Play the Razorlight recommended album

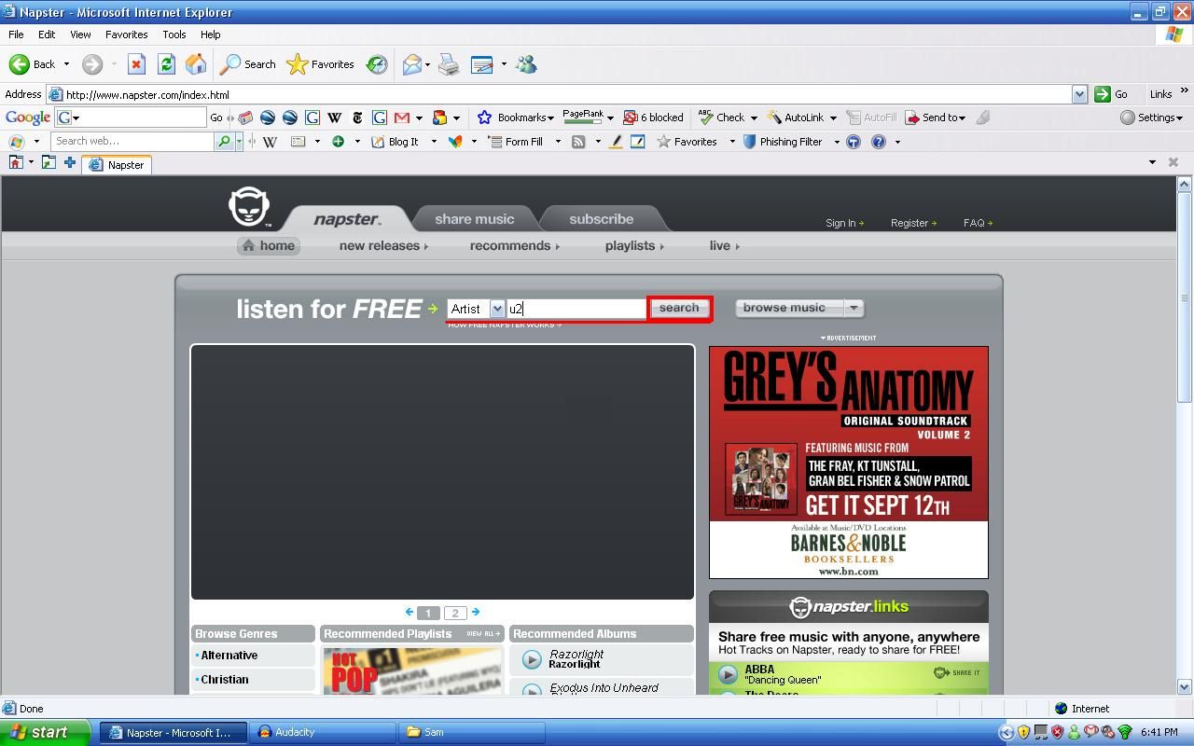pos(532,660)
